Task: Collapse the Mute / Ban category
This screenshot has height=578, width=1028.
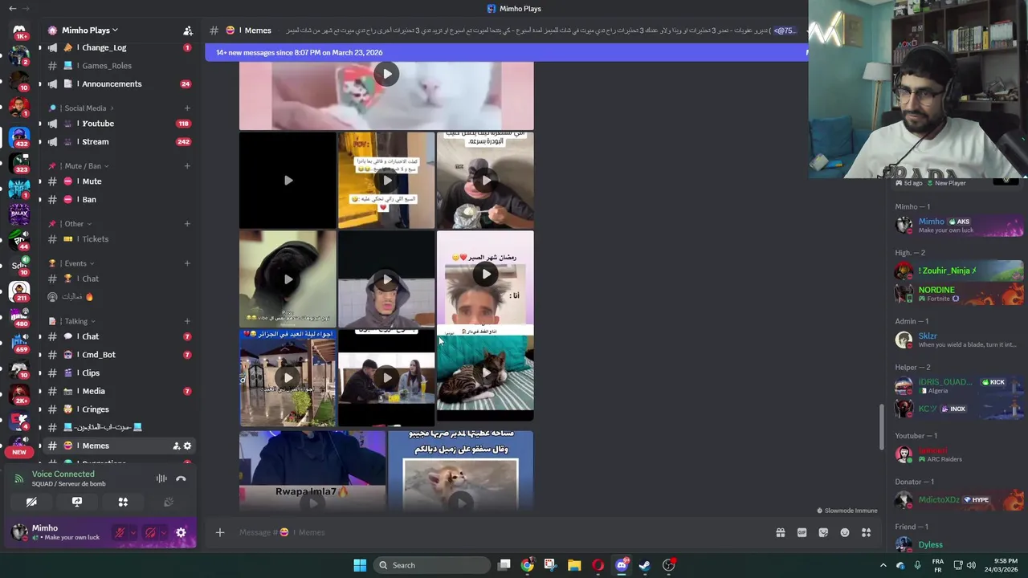Action: pyautogui.click(x=84, y=166)
